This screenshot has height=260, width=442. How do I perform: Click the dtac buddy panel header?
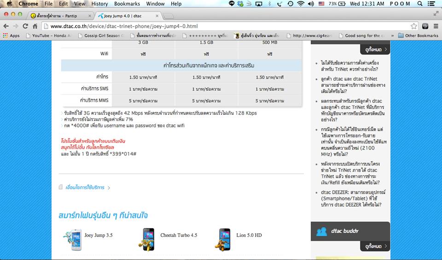click(350, 231)
